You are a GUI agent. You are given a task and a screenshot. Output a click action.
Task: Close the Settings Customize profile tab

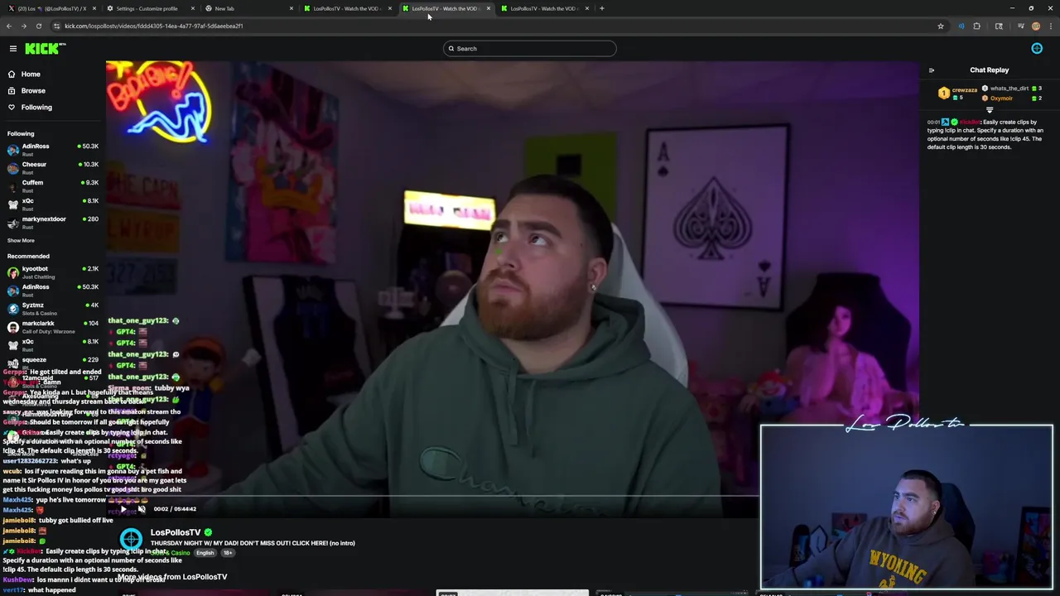pyautogui.click(x=192, y=8)
